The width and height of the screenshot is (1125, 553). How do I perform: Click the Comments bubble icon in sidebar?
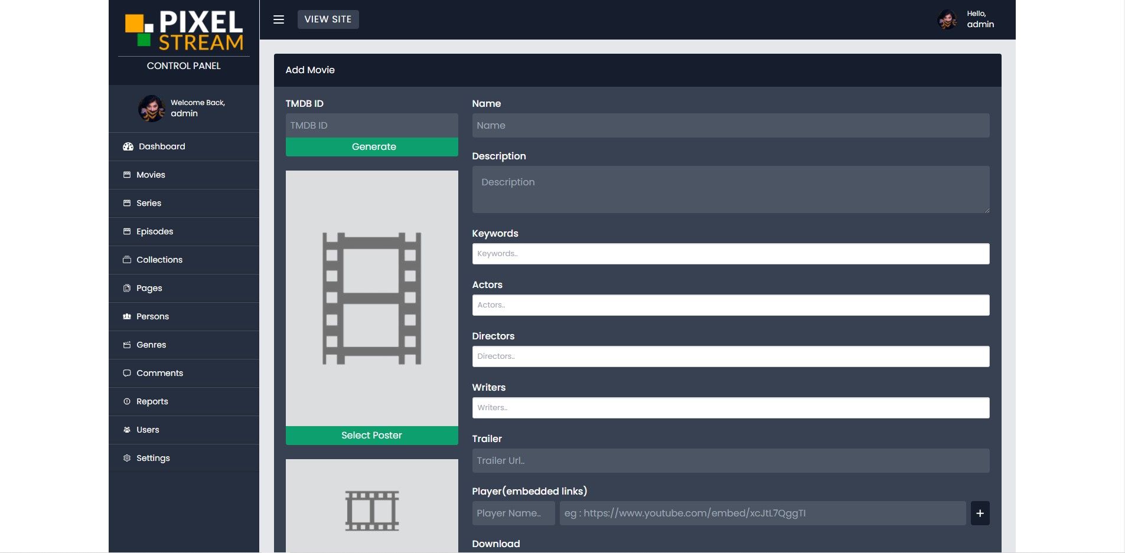click(126, 373)
